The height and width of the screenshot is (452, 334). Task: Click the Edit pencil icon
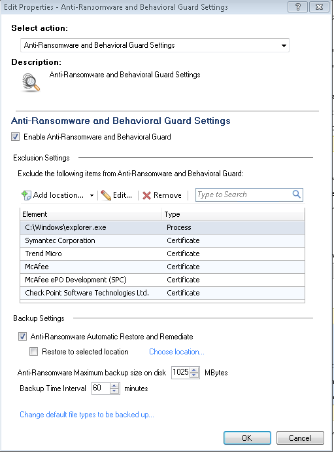[106, 195]
